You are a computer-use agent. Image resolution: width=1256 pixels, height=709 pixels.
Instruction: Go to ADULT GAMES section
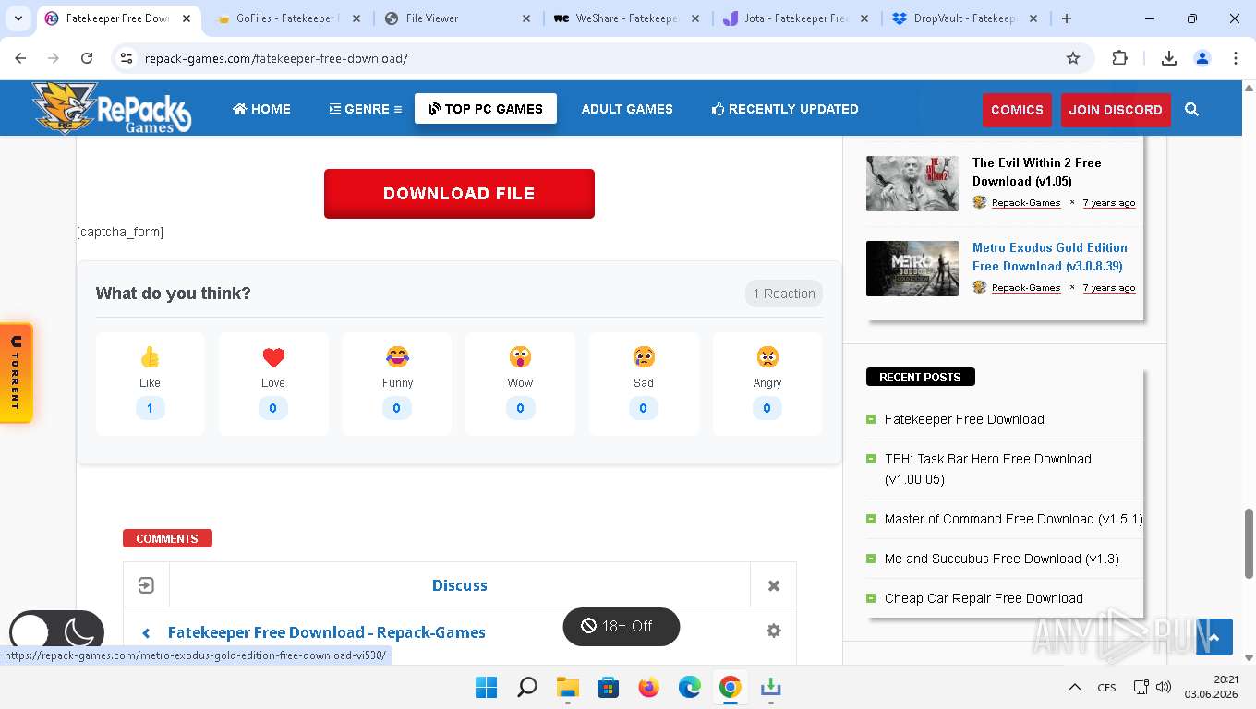(627, 109)
